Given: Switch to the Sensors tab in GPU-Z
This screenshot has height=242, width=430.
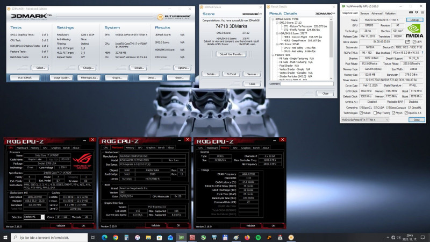Looking at the screenshot, I should pos(364,13).
